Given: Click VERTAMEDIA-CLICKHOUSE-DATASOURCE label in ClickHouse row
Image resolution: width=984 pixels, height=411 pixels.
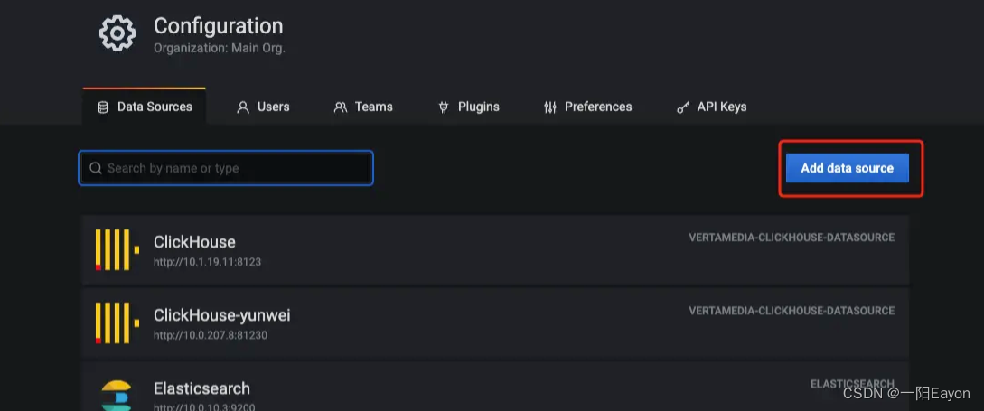Looking at the screenshot, I should point(792,238).
